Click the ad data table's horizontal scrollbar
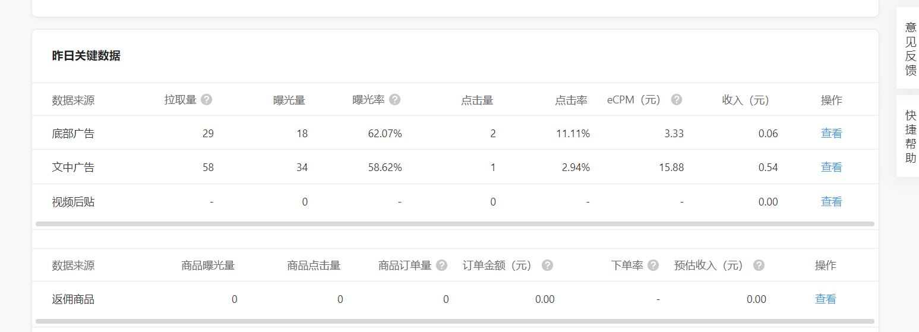This screenshot has height=332, width=919. pyautogui.click(x=454, y=224)
